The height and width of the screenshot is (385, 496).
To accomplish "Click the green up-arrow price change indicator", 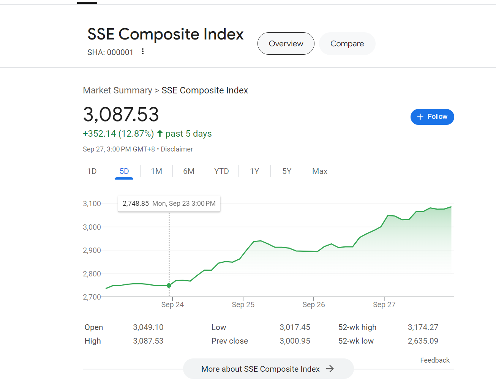I will (x=160, y=133).
